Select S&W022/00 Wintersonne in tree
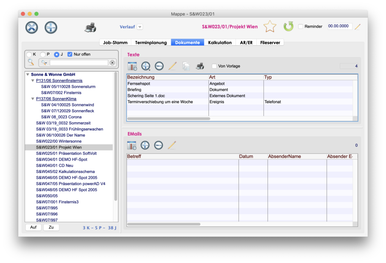The height and width of the screenshot is (263, 386). (58, 141)
